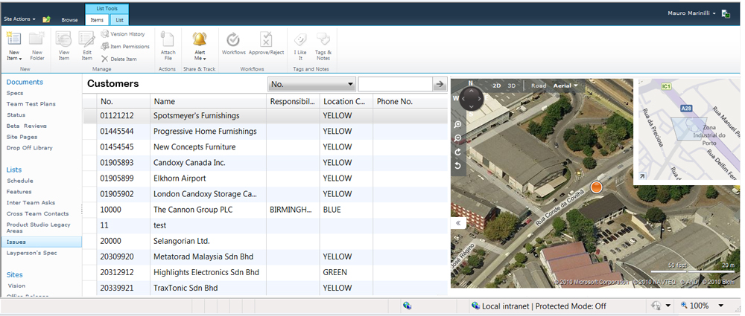
Task: Rotate the map clockwise
Action: pos(458,152)
